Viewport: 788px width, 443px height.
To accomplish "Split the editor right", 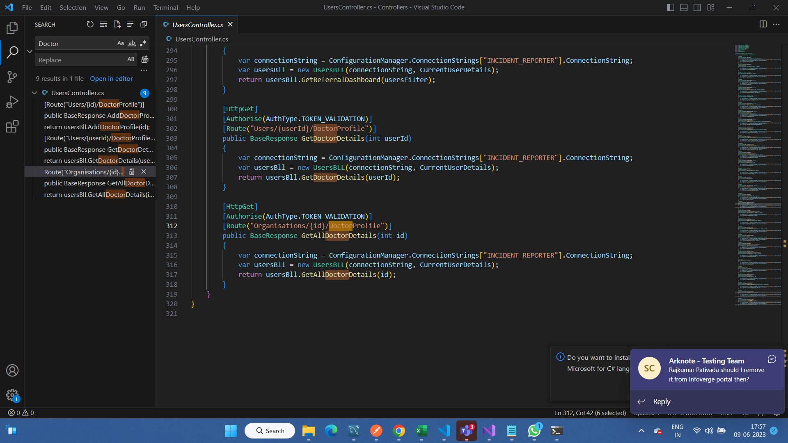I will 763,24.
